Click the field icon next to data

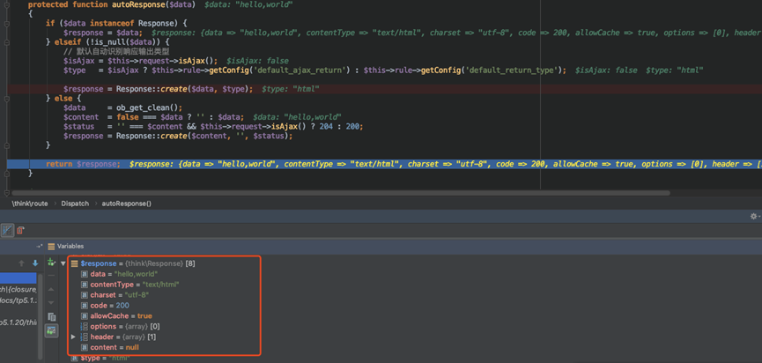click(x=85, y=274)
